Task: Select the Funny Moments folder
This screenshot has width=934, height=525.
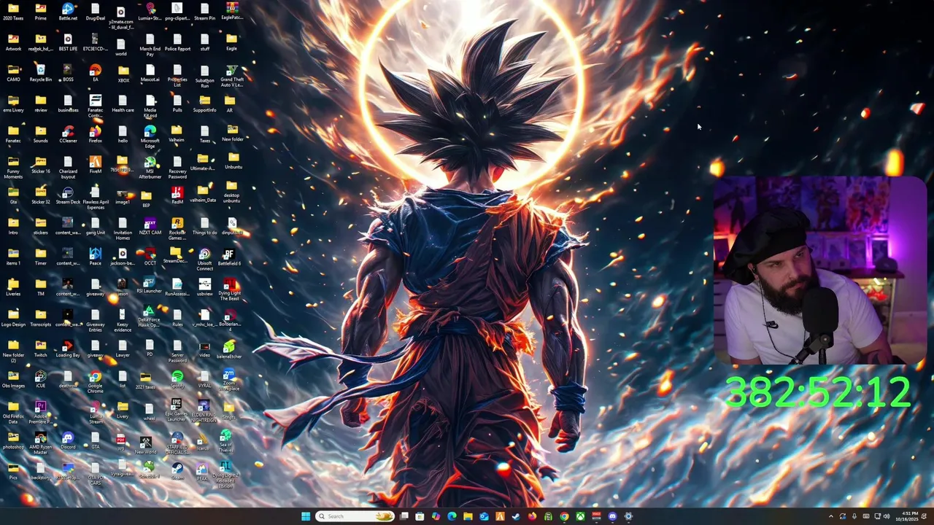Action: [13, 168]
